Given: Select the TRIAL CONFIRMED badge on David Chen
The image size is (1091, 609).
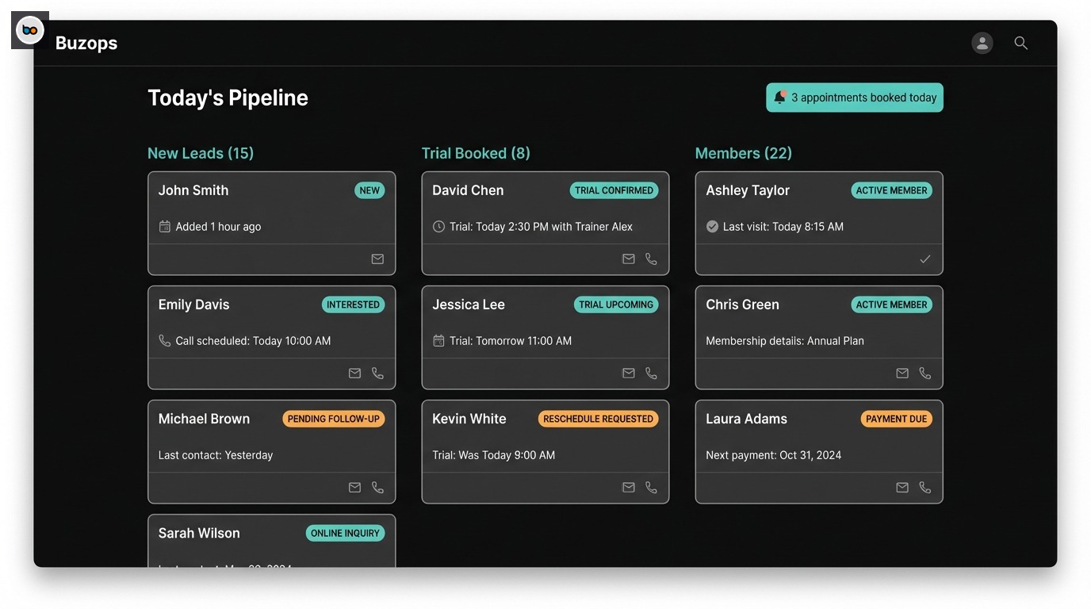Looking at the screenshot, I should (x=614, y=190).
